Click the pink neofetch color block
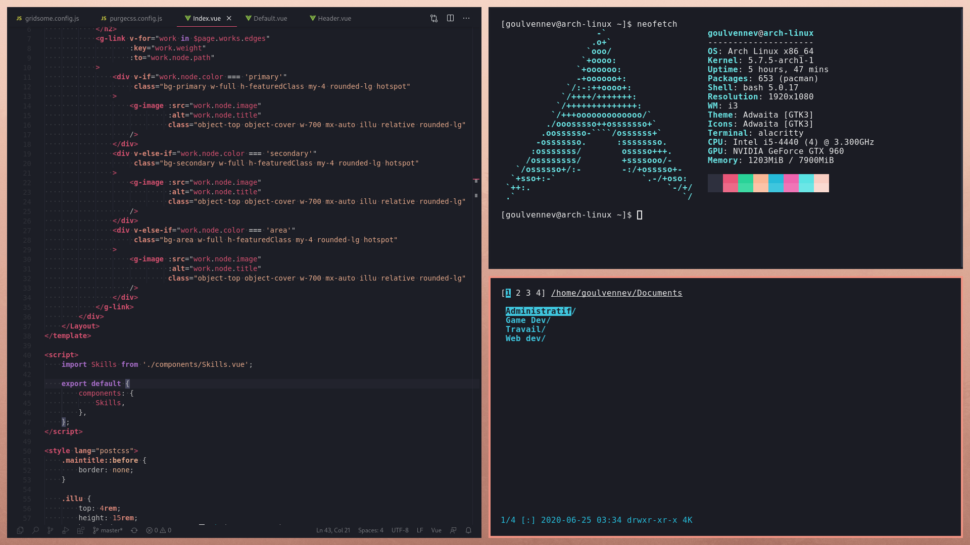 [791, 183]
